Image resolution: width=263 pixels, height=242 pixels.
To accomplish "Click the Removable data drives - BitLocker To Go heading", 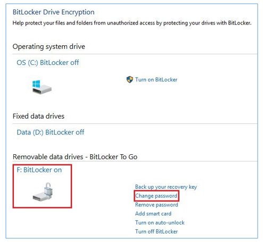I will click(75, 157).
